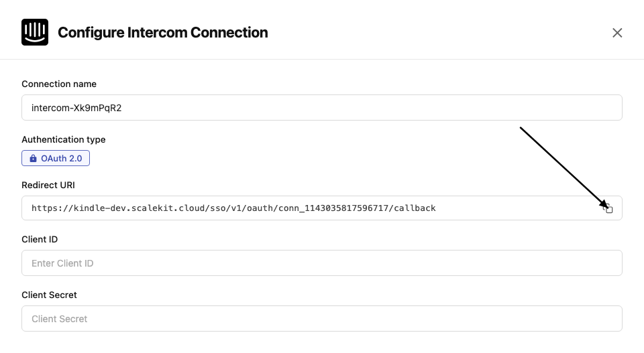Focus the Client Secret input box
644x353 pixels.
pos(322,319)
